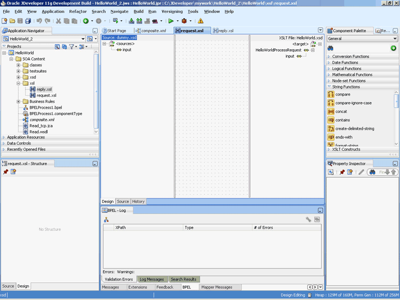Viewport: 400px width, 300px height.
Task: Open the General dropdown in Component Palette
Action: [x=362, y=39]
